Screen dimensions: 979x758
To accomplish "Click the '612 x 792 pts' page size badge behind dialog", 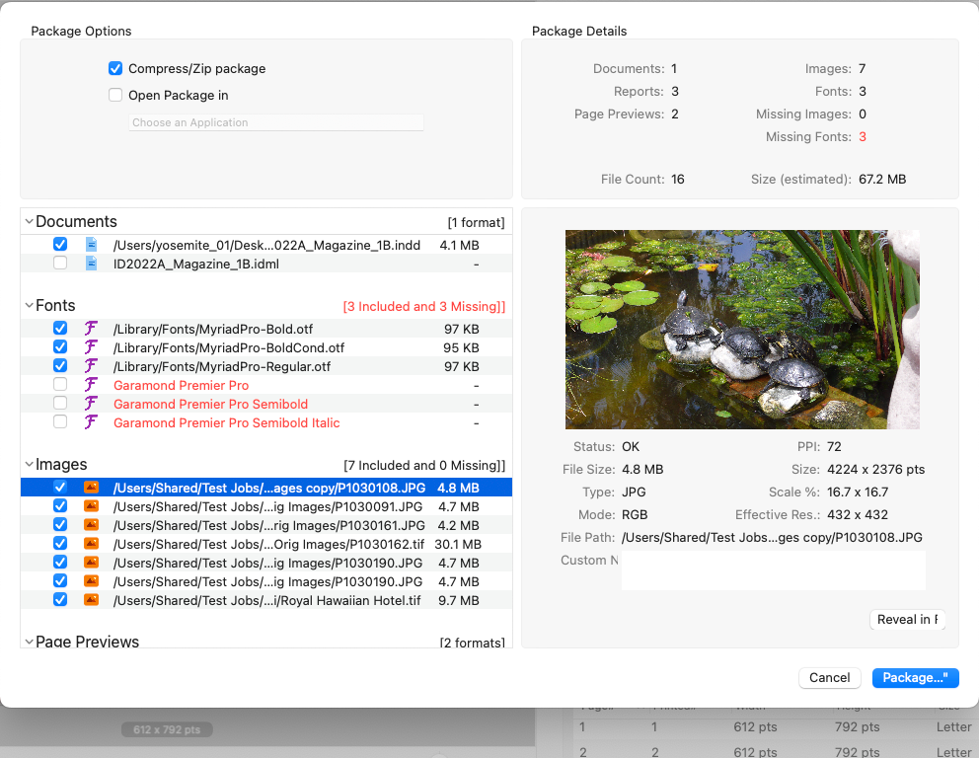I will 167,729.
